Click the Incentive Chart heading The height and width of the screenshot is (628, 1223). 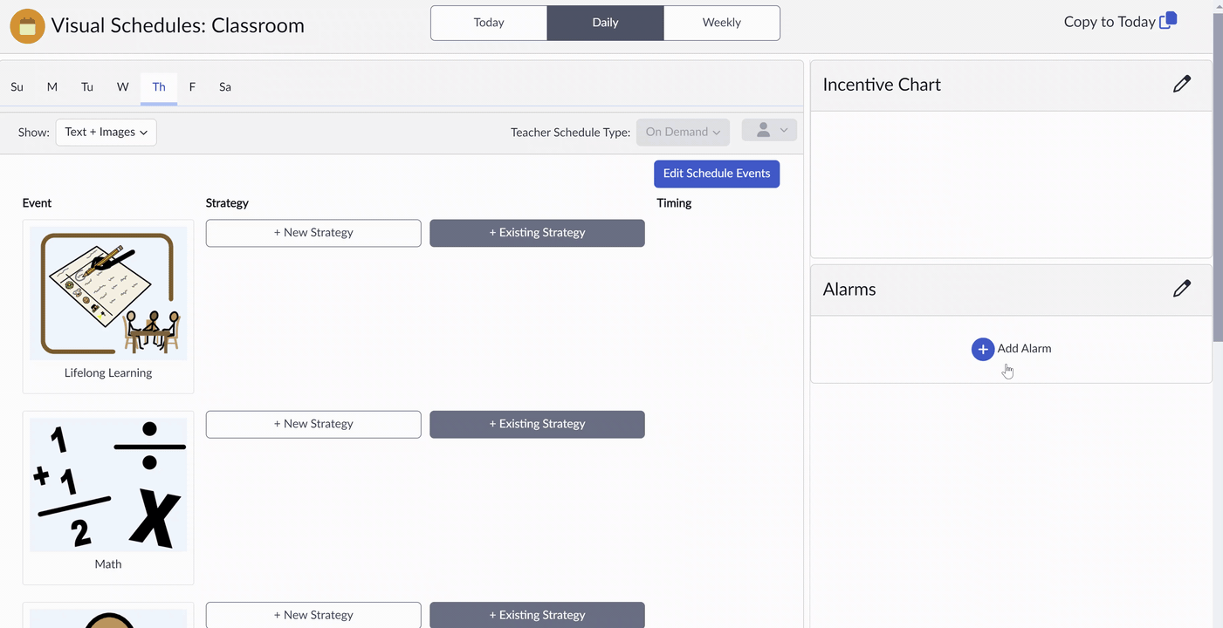click(x=882, y=85)
